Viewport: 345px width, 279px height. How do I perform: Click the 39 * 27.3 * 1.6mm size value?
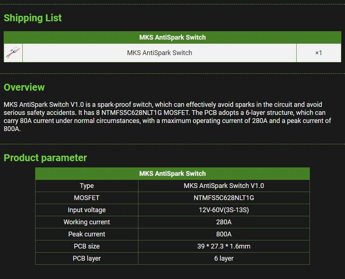point(224,246)
